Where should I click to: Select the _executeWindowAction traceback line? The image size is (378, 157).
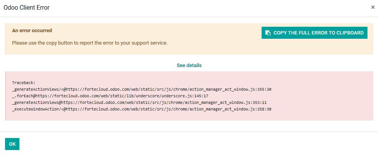click(x=141, y=109)
